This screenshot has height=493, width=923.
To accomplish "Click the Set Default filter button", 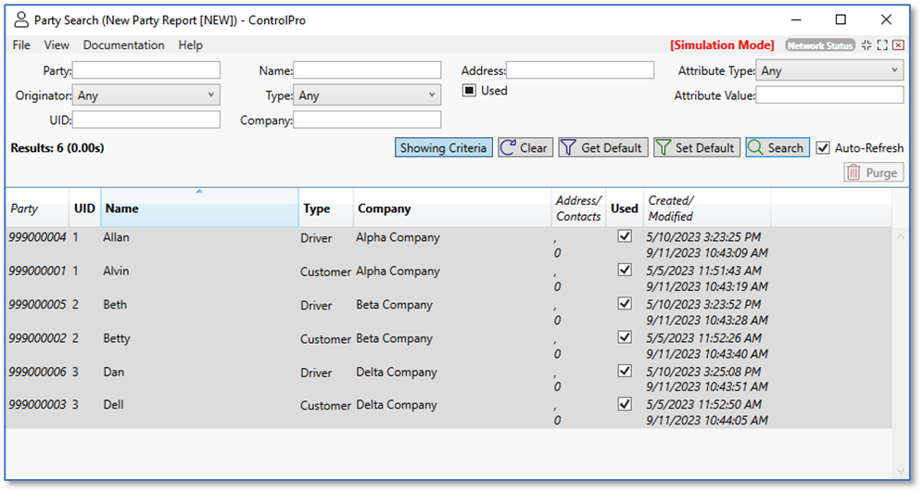I will tap(695, 148).
